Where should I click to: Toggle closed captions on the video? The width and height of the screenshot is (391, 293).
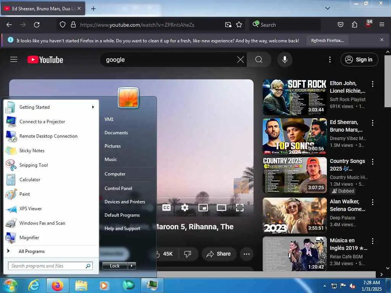click(166, 208)
